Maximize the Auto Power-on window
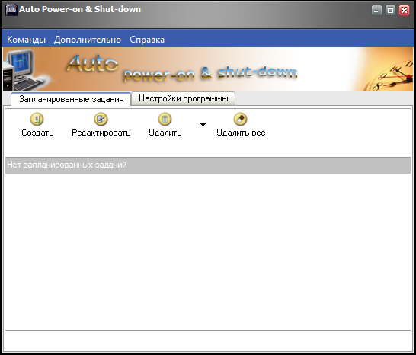 [x=390, y=11]
